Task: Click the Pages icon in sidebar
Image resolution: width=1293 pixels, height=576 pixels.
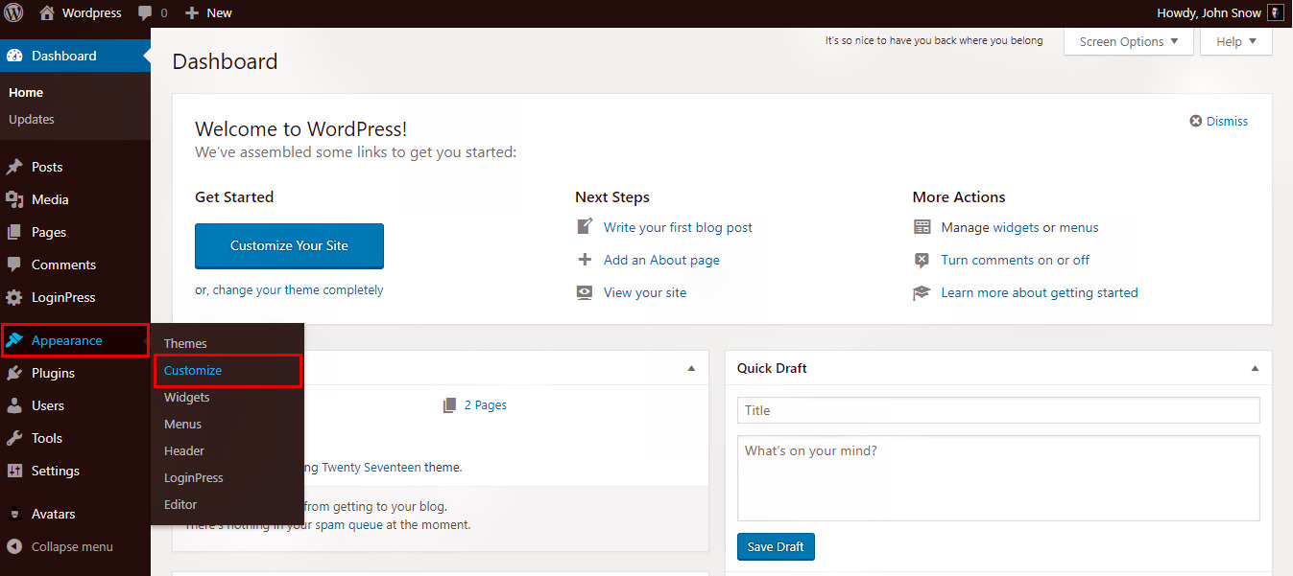Action: click(x=14, y=232)
